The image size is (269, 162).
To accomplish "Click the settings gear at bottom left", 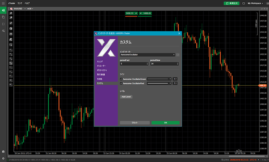I will click(3, 158).
